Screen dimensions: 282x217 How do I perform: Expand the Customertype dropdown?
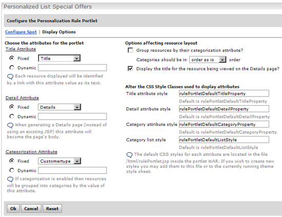tap(59, 161)
